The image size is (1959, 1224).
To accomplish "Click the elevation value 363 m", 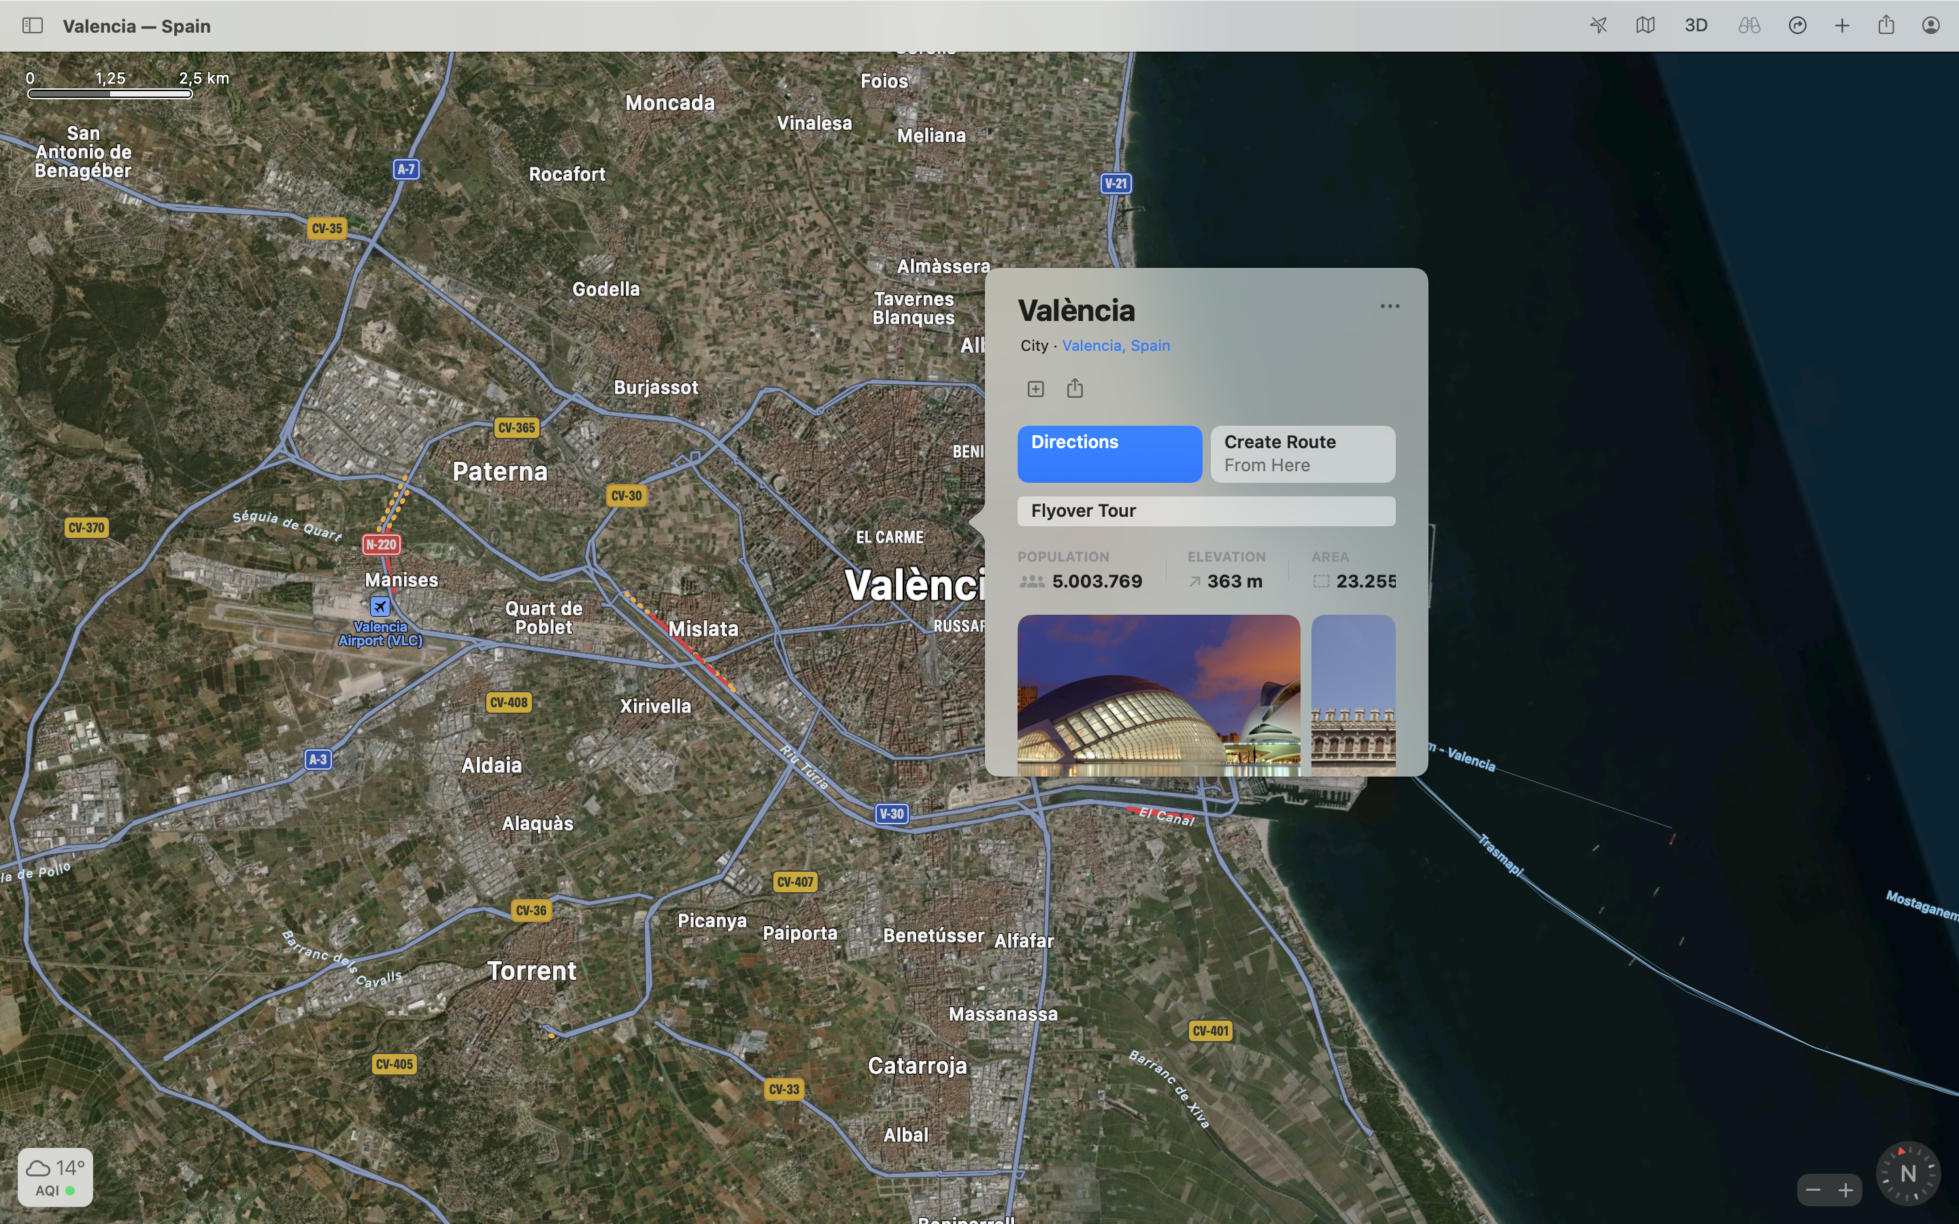I will 1235,581.
